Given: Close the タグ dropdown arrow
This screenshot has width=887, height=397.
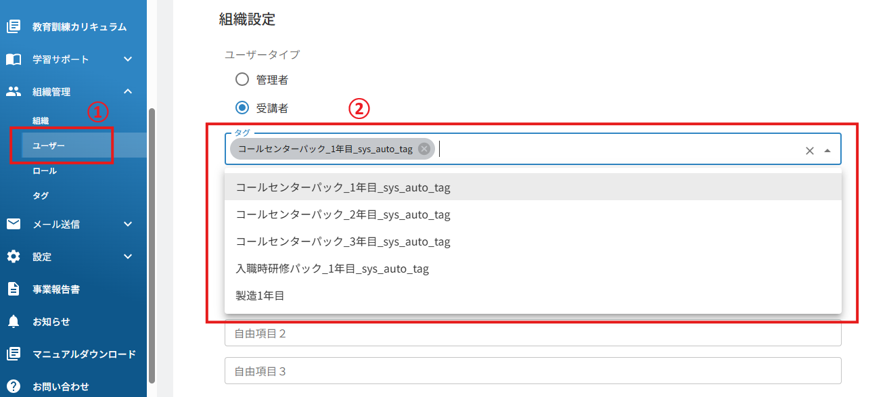Looking at the screenshot, I should click(827, 151).
